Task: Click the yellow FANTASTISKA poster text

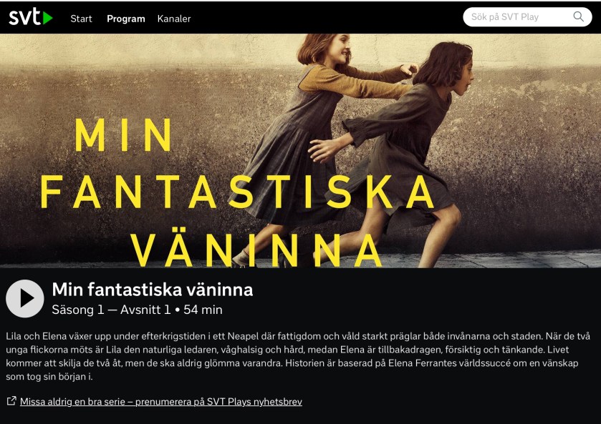Action: (237, 192)
